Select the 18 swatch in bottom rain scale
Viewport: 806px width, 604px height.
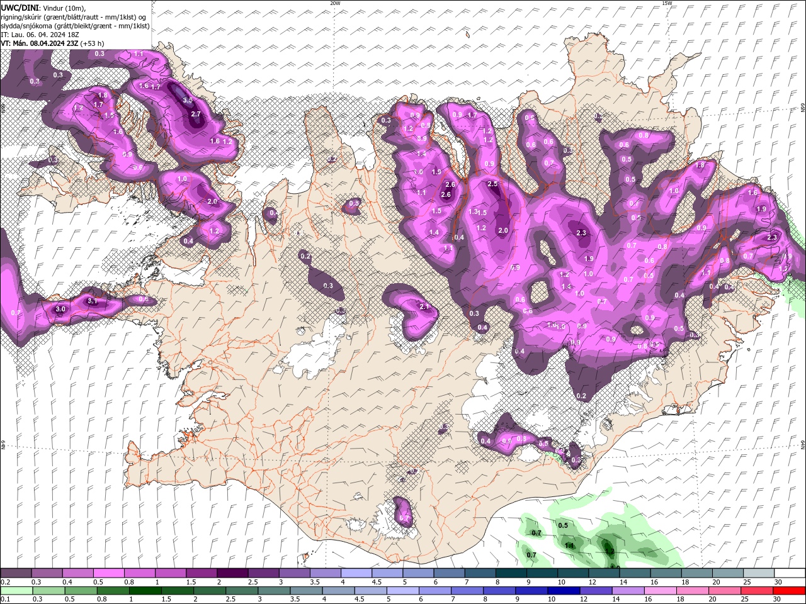(x=691, y=591)
